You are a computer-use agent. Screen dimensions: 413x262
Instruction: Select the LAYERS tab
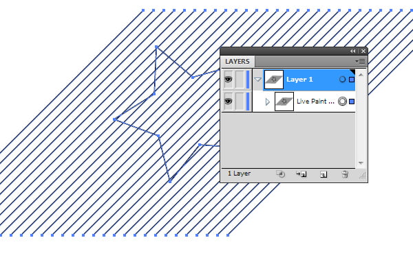click(x=237, y=62)
